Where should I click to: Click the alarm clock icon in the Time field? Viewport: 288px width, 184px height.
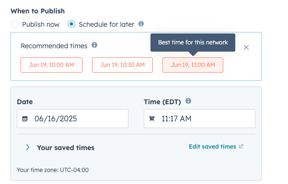click(x=152, y=119)
